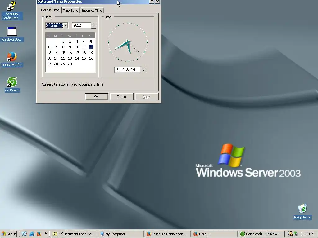Click the analog clock face

coord(128,42)
